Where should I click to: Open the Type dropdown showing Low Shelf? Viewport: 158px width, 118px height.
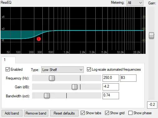pos(62,69)
